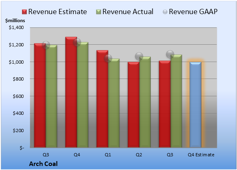Select the green bar of the first Q3 group
This screenshot has height=170, width=237.
click(52, 96)
